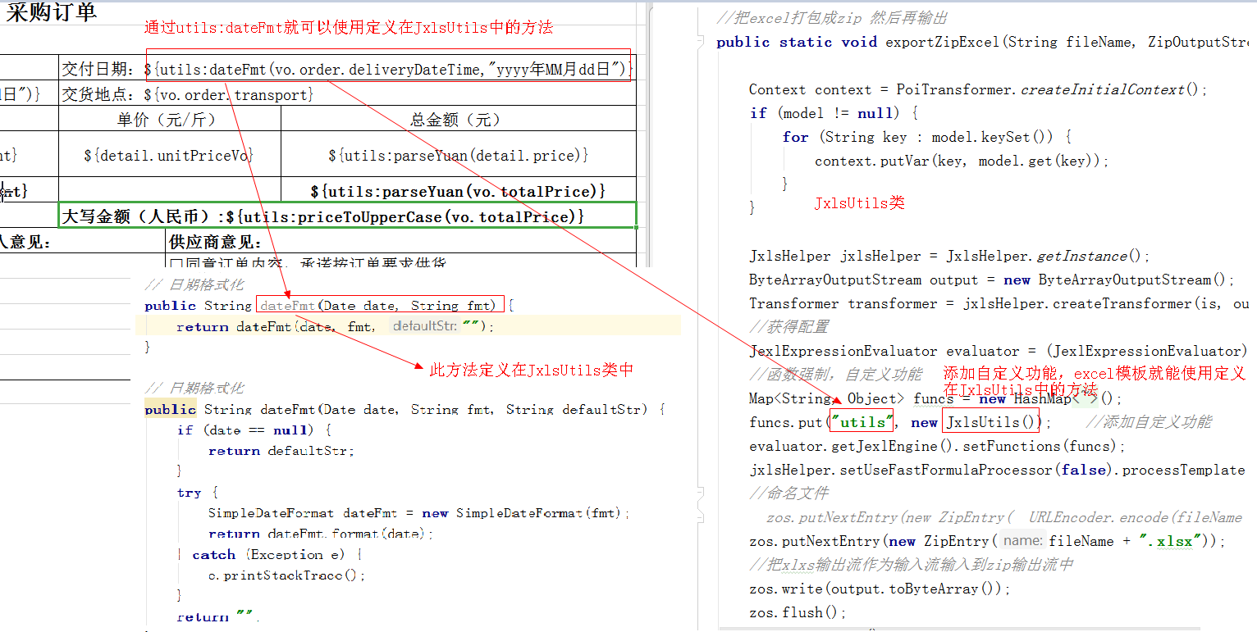The image size is (1257, 632).
Task: Place cursor on 'for (String key : model.keySet())' line
Action: [x=927, y=137]
